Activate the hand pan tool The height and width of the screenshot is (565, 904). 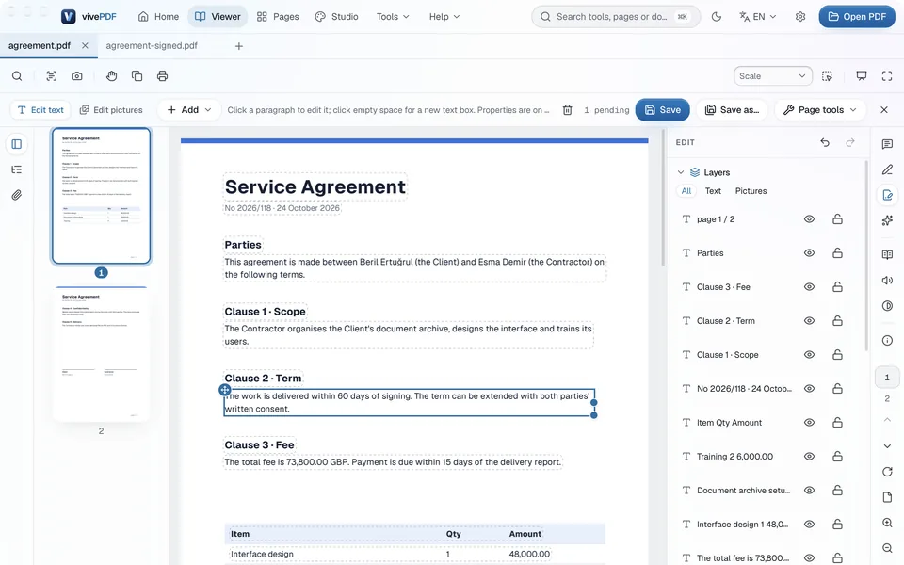click(x=111, y=76)
